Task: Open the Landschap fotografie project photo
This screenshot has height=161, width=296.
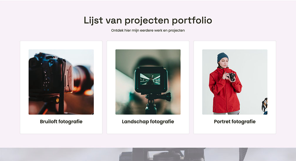Action: click(x=148, y=82)
